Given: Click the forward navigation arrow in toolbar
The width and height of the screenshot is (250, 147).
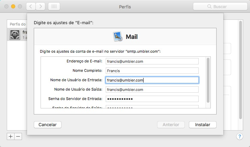Looking at the screenshot, I should [x=41, y=6].
